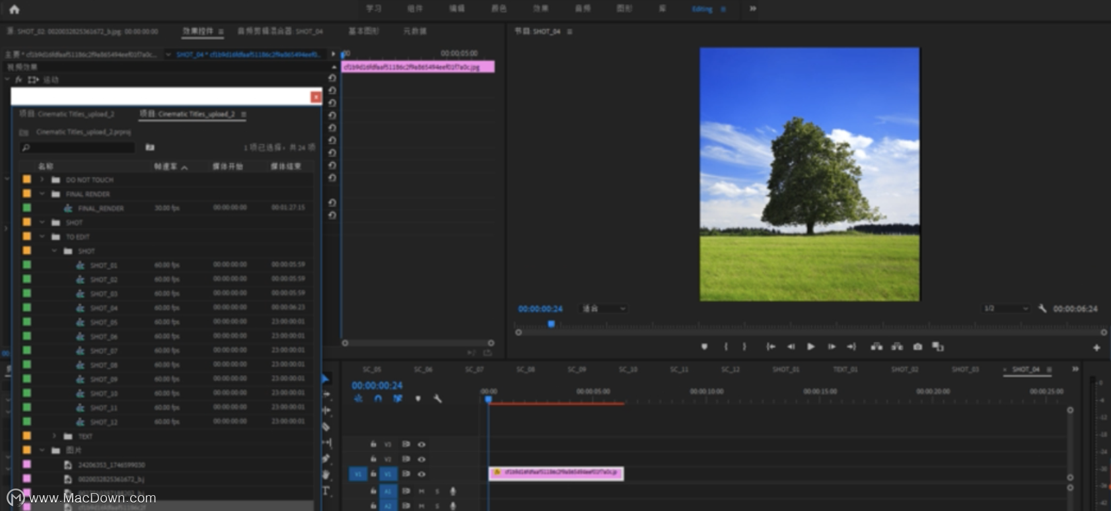Viewport: 1111px width, 511px height.
Task: Toggle V1 track visibility eye
Action: point(421,474)
